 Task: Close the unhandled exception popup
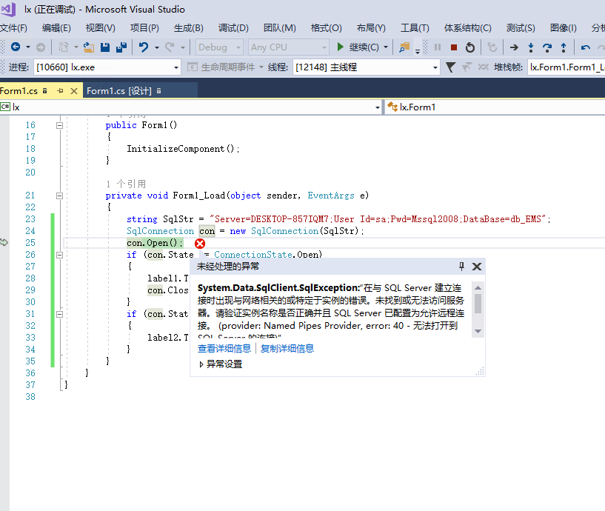pyautogui.click(x=477, y=267)
